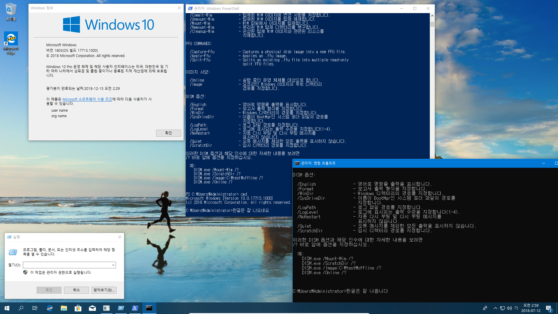Open the Microsoft software license terms link
Screen dimensions: 558x314
point(87,99)
